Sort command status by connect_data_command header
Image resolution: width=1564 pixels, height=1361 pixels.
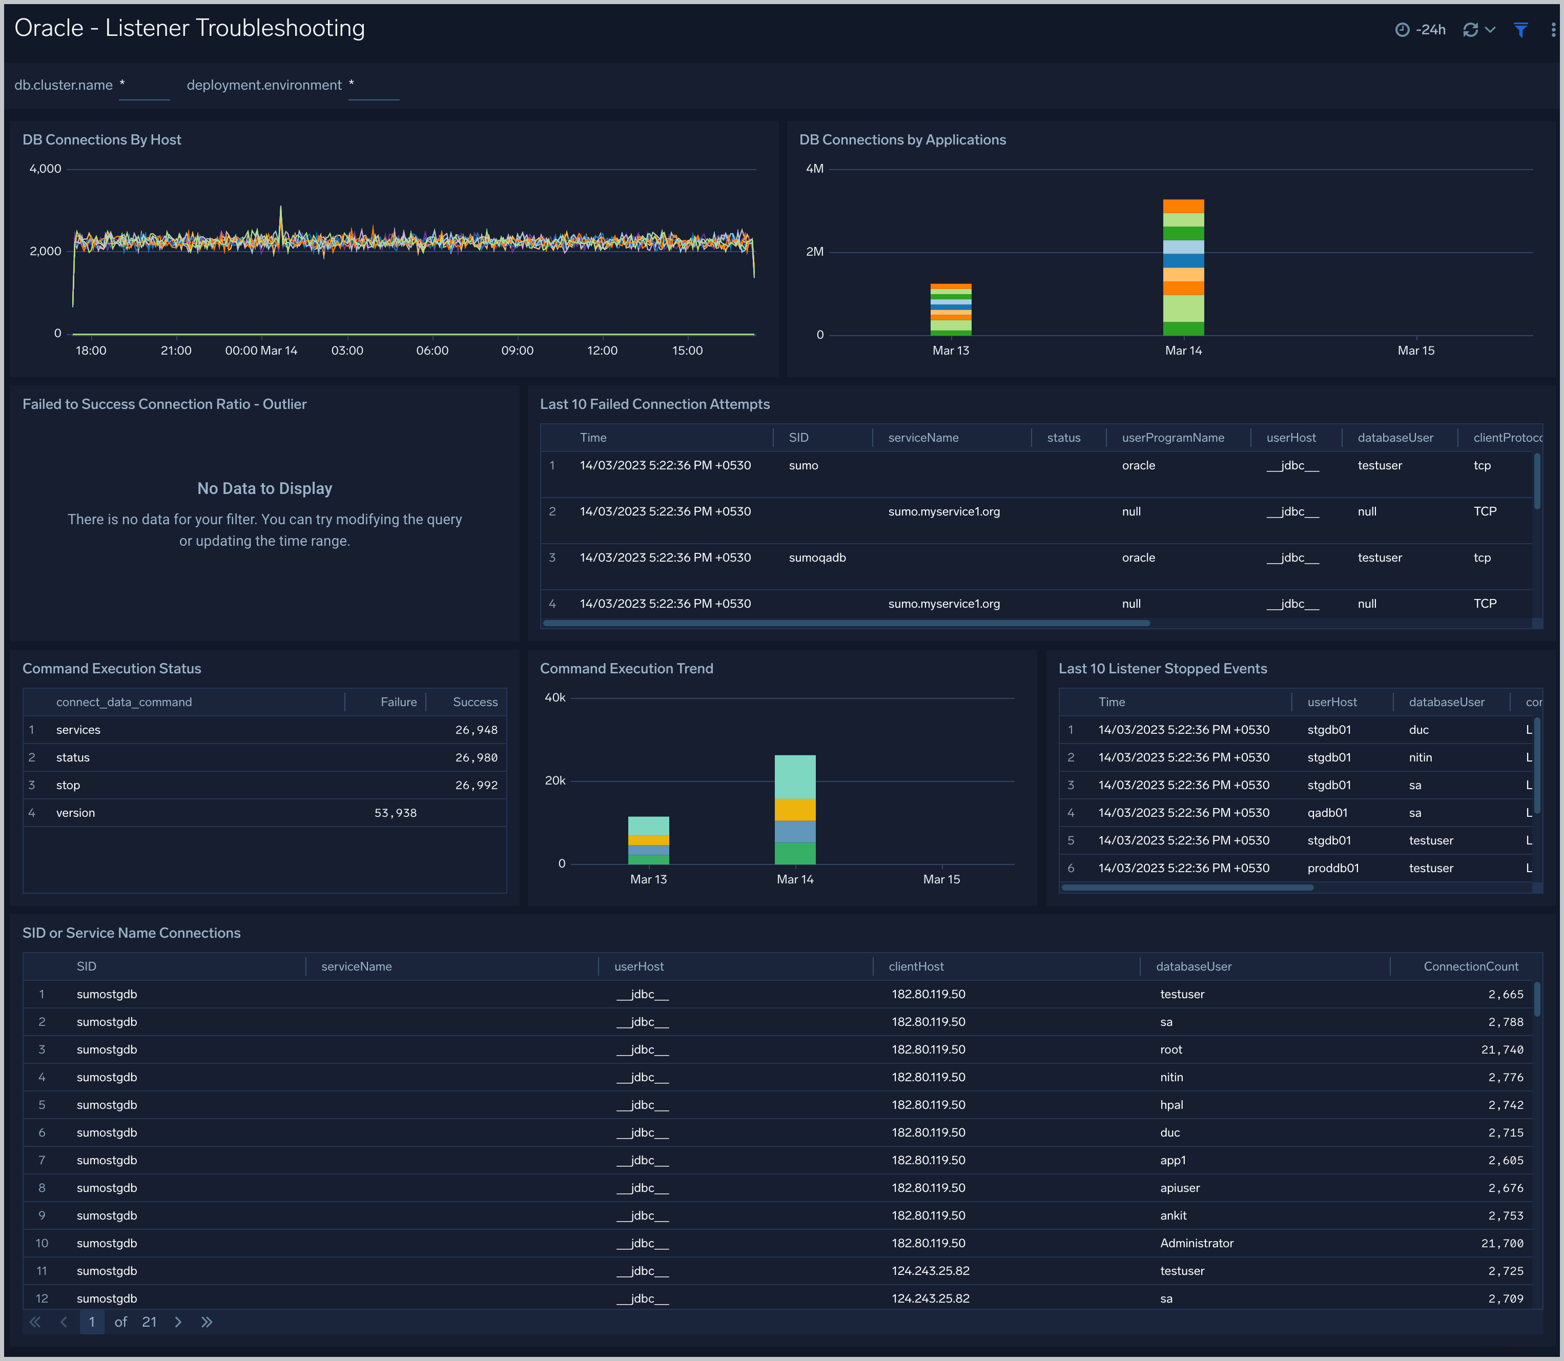click(124, 703)
